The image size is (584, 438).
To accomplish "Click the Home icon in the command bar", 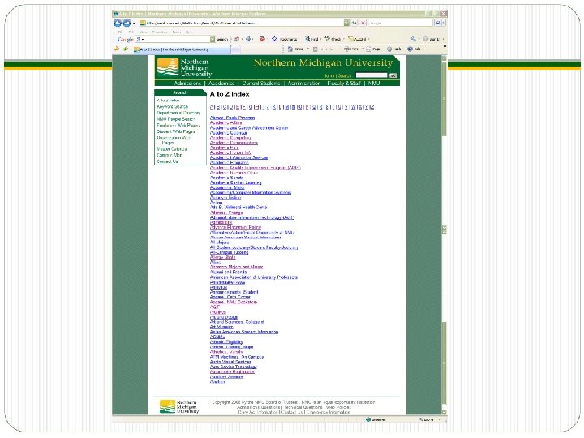I will (290, 49).
